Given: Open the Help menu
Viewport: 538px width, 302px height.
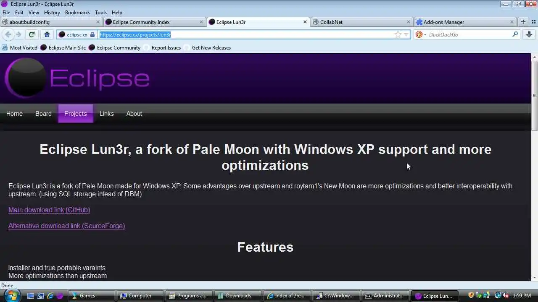Looking at the screenshot, I should click(x=117, y=13).
